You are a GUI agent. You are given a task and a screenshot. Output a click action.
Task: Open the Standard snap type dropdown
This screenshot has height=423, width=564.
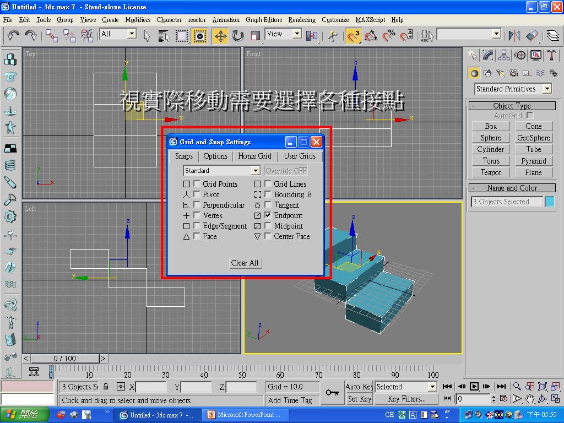[221, 171]
